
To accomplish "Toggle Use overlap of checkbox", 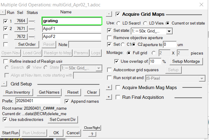I will tap(116, 62).
